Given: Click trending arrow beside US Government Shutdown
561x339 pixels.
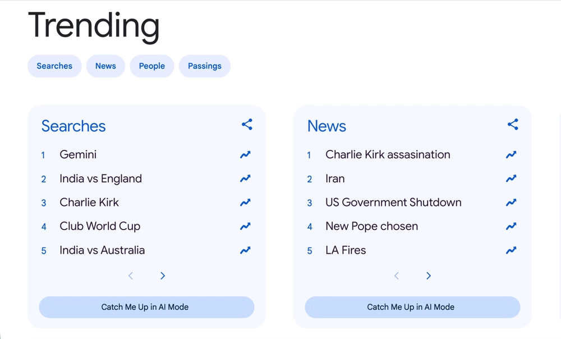Looking at the screenshot, I should click(x=511, y=203).
